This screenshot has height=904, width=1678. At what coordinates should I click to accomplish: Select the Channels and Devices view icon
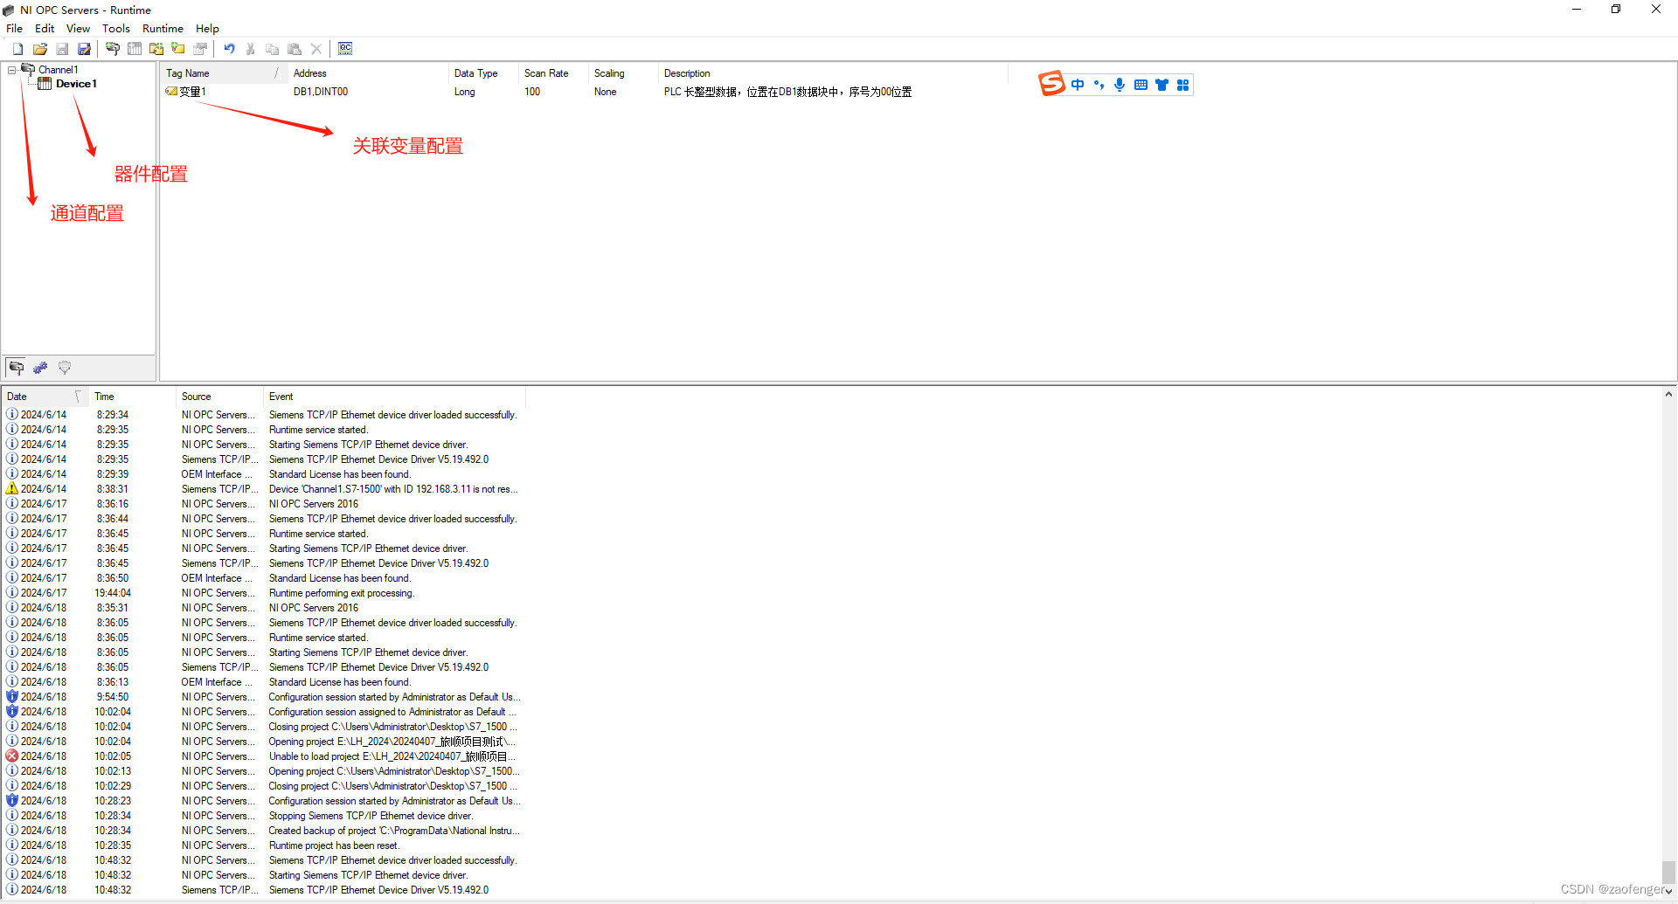click(16, 368)
